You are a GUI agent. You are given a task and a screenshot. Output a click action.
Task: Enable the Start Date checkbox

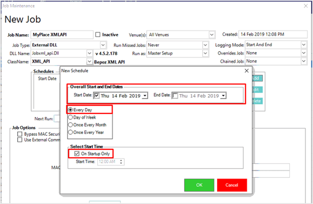click(97, 95)
